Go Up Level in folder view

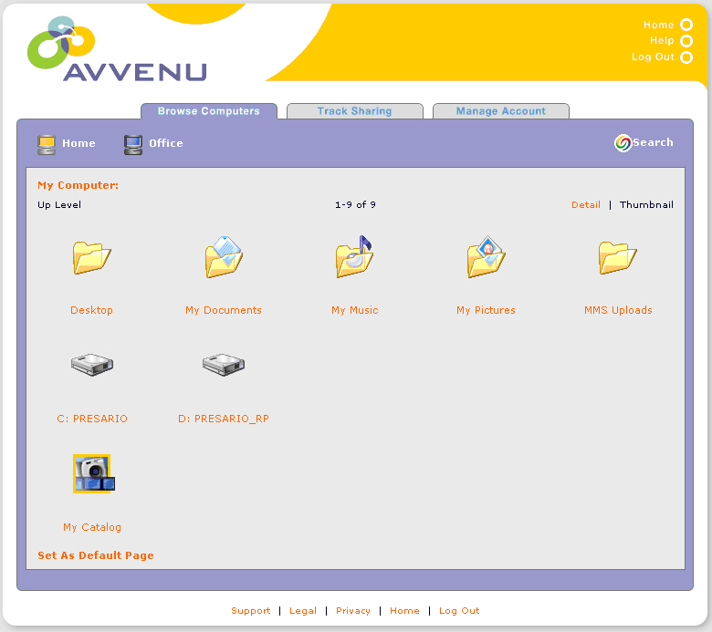click(59, 205)
